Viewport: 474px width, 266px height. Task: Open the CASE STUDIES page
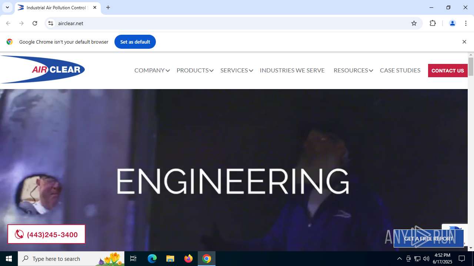pos(400,70)
